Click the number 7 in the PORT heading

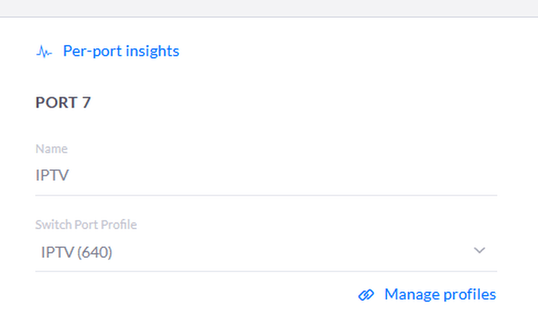coord(86,103)
